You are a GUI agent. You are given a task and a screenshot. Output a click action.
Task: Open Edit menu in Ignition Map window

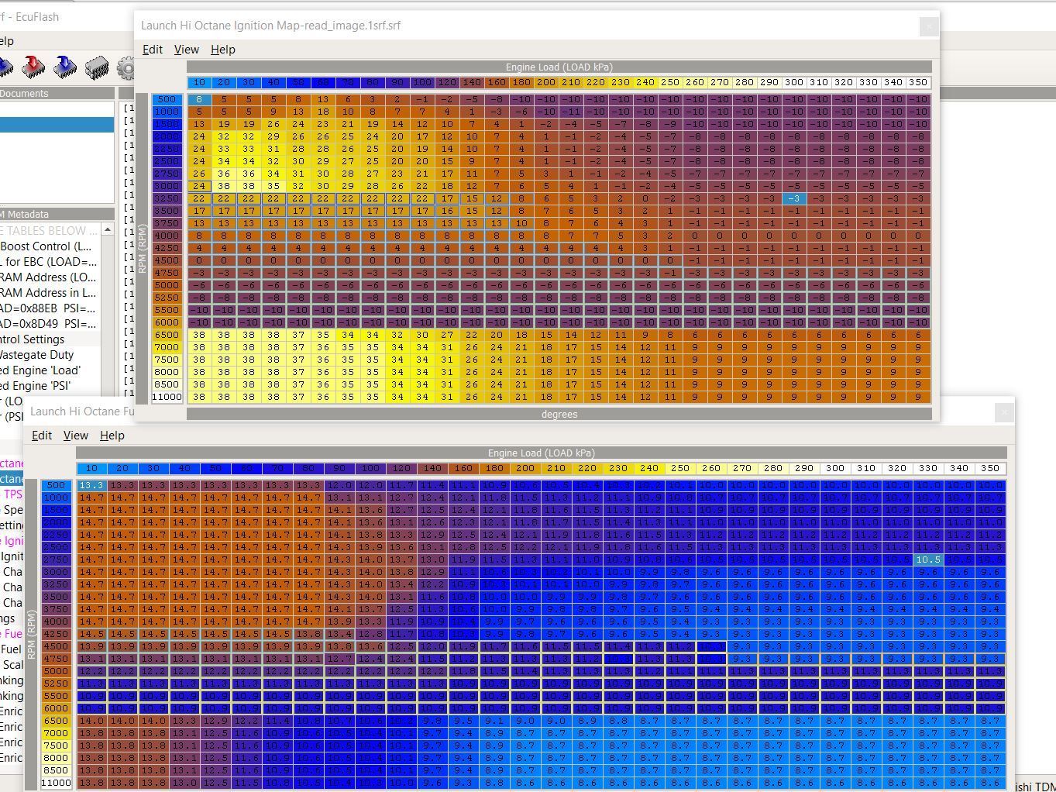click(x=153, y=50)
